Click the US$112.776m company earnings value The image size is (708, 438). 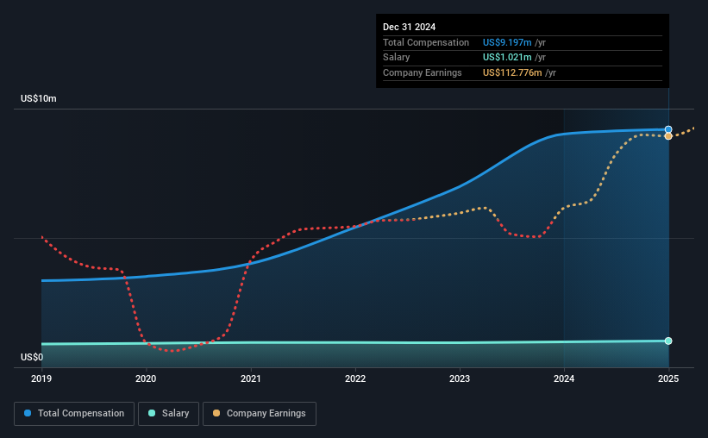(x=512, y=72)
